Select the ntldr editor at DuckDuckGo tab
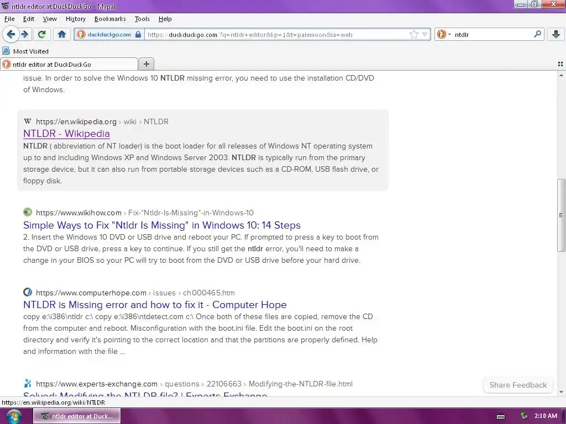This screenshot has width=566, height=424. coord(69,64)
